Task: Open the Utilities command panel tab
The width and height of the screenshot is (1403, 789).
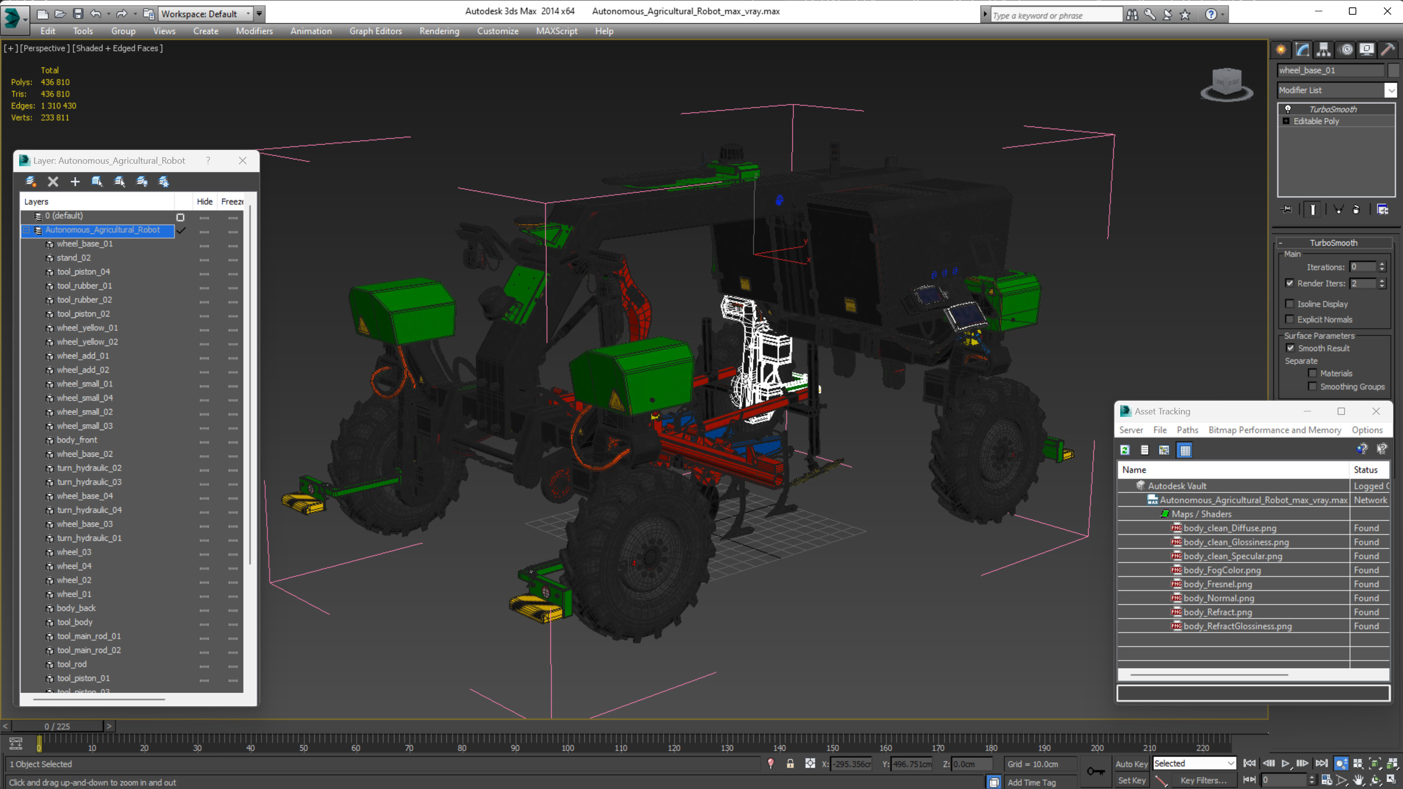Action: [x=1388, y=50]
